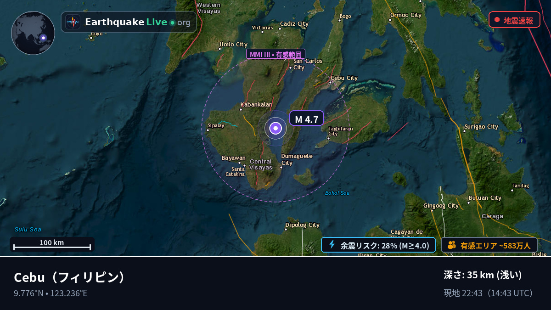
Task: Click the Earthquake Live org title
Action: 138,22
